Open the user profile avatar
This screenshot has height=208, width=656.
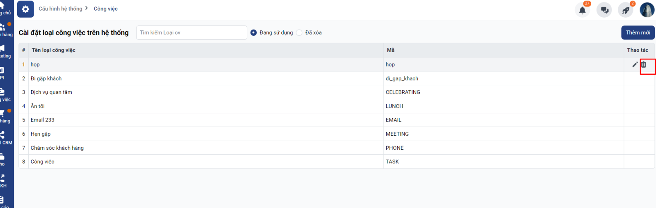(647, 10)
